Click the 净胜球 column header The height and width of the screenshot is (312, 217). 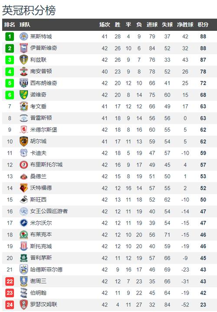pyautogui.click(x=185, y=25)
